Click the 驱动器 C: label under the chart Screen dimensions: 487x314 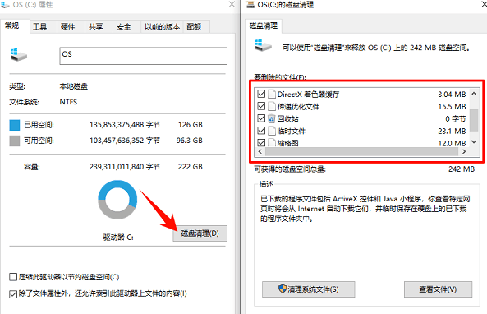118,238
